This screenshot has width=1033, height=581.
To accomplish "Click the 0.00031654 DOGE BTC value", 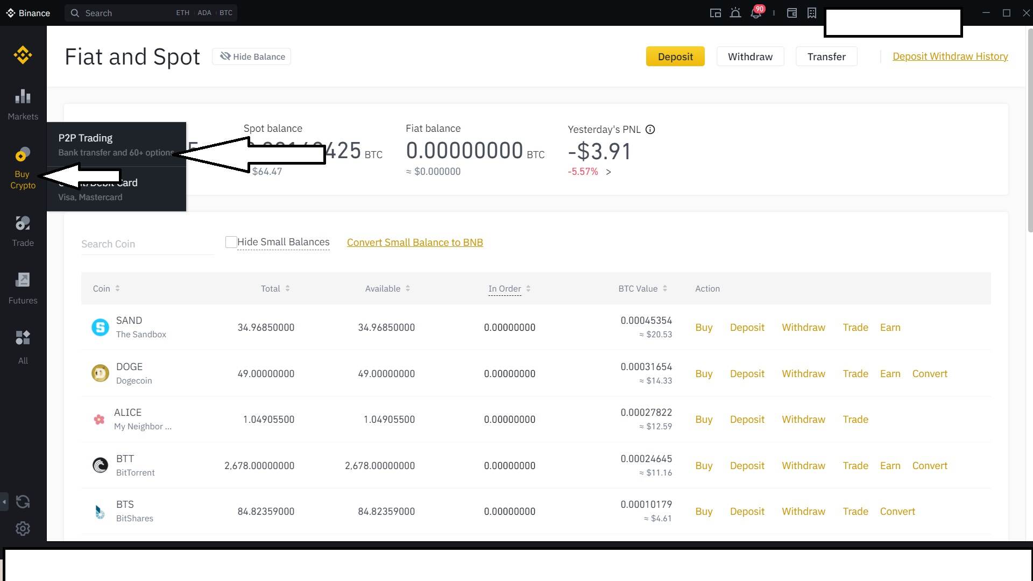I will (x=646, y=366).
